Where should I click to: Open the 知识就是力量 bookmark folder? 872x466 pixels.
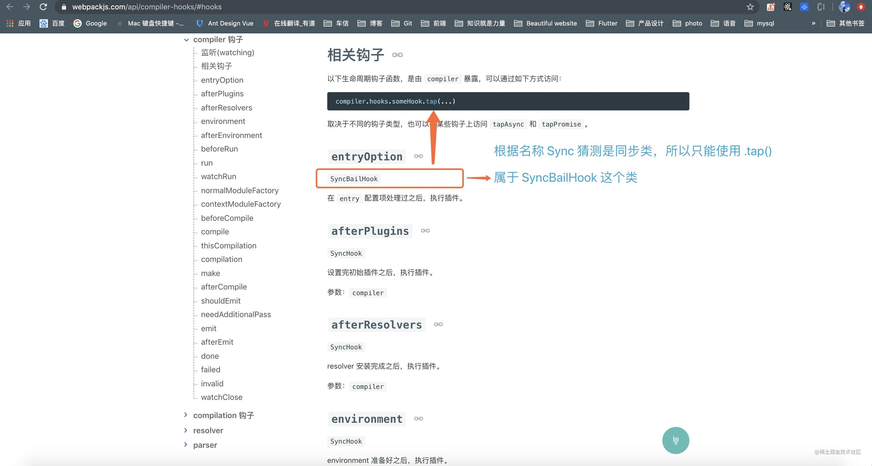point(480,23)
